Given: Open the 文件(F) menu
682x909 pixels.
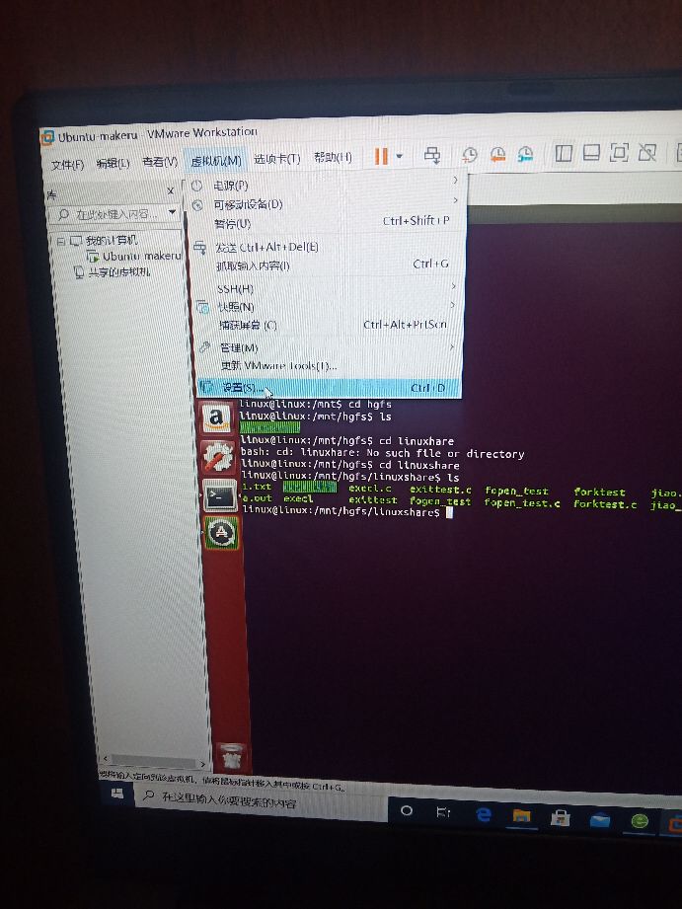Looking at the screenshot, I should pyautogui.click(x=67, y=165).
